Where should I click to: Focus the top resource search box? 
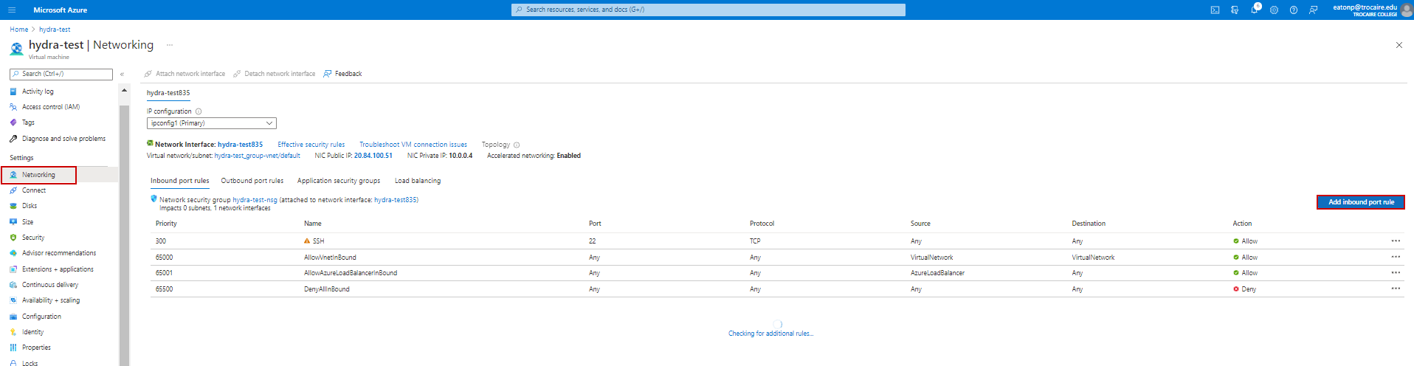click(708, 10)
